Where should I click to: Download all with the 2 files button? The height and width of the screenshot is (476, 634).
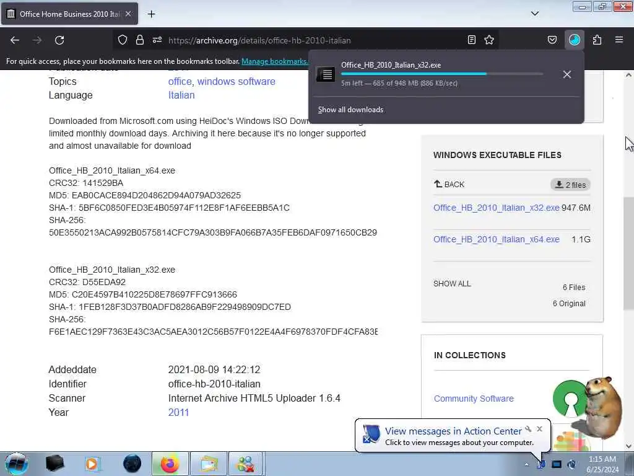[570, 185]
